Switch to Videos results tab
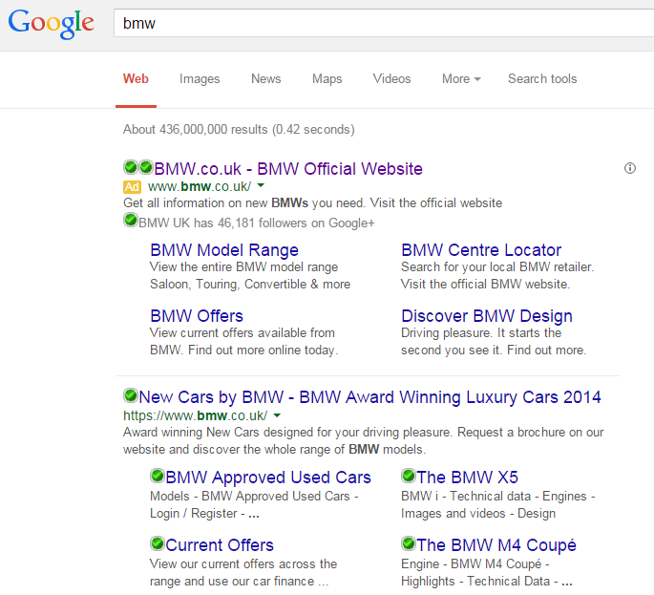Image resolution: width=654 pixels, height=595 pixels. click(x=391, y=79)
